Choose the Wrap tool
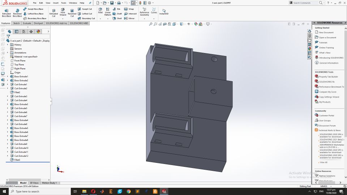Image resolution: width=347 pixels, height=195 pixels. pos(129,9)
